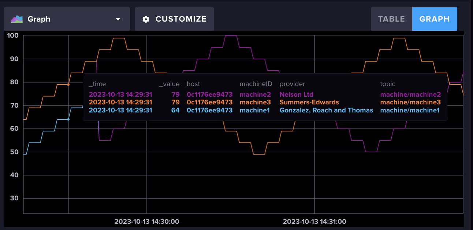Click the blue host value 0c1176ee9473
The height and width of the screenshot is (230, 473).
click(210, 110)
